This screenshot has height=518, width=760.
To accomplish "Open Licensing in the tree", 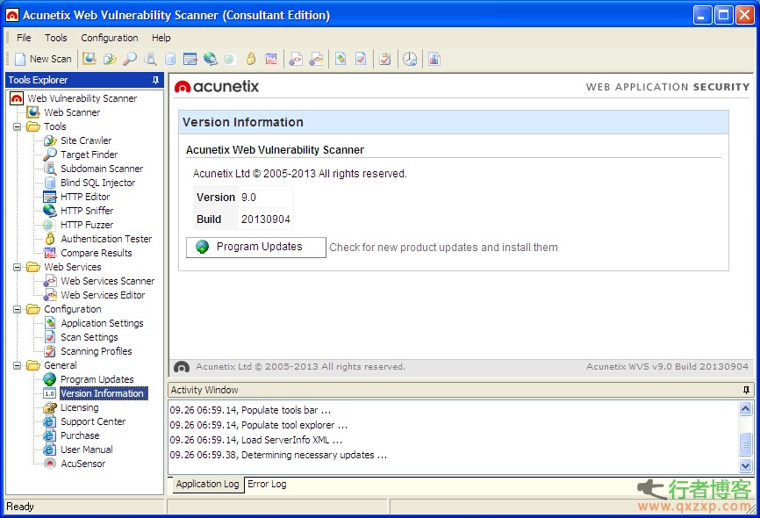I will [x=80, y=408].
